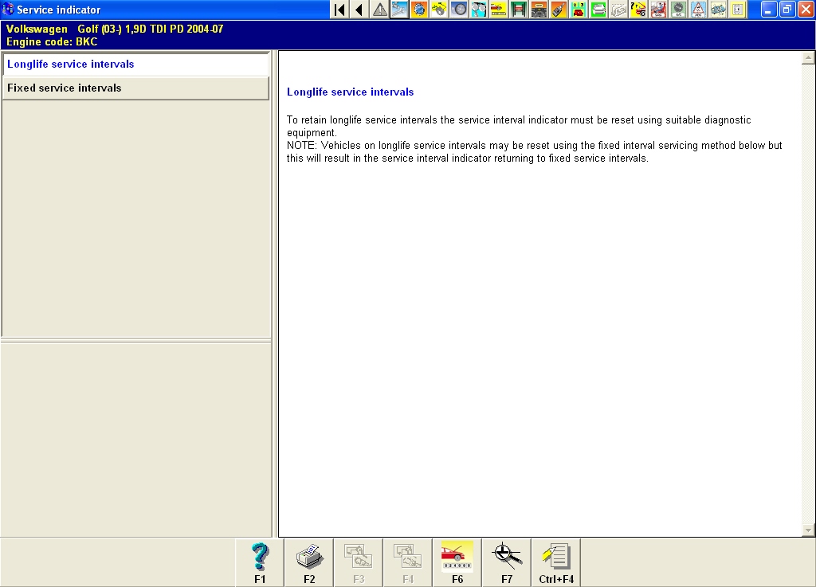Click the 'NOTE: Vehicles on longlife' paragraph
This screenshot has height=587, width=816.
click(535, 152)
